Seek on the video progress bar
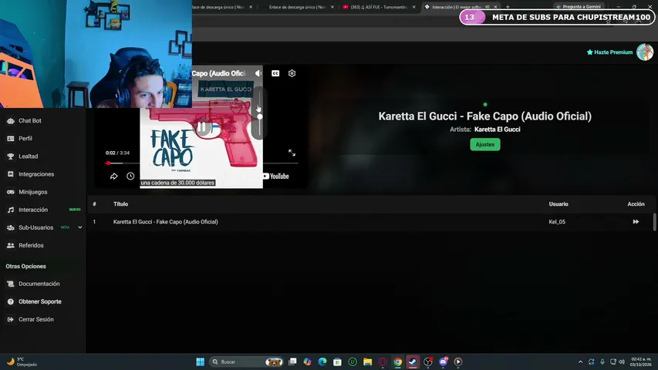Screen dimensions: 658x370 [x=202, y=163]
